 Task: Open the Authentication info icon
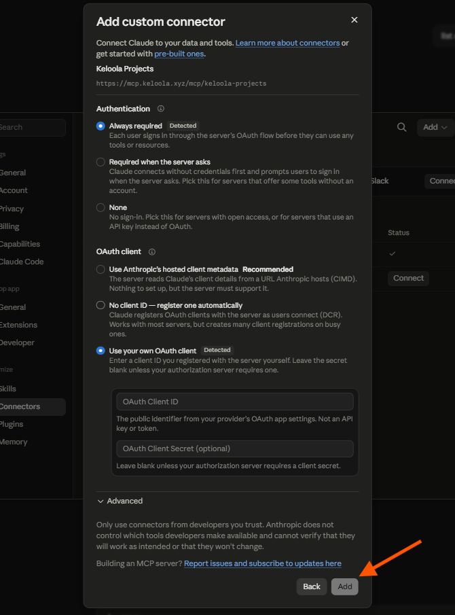click(161, 109)
